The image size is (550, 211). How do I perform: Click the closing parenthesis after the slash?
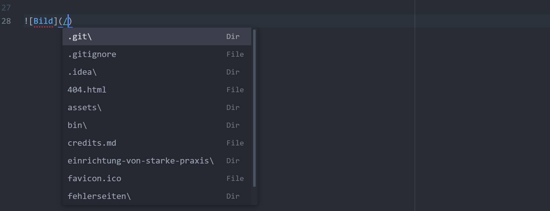click(70, 21)
